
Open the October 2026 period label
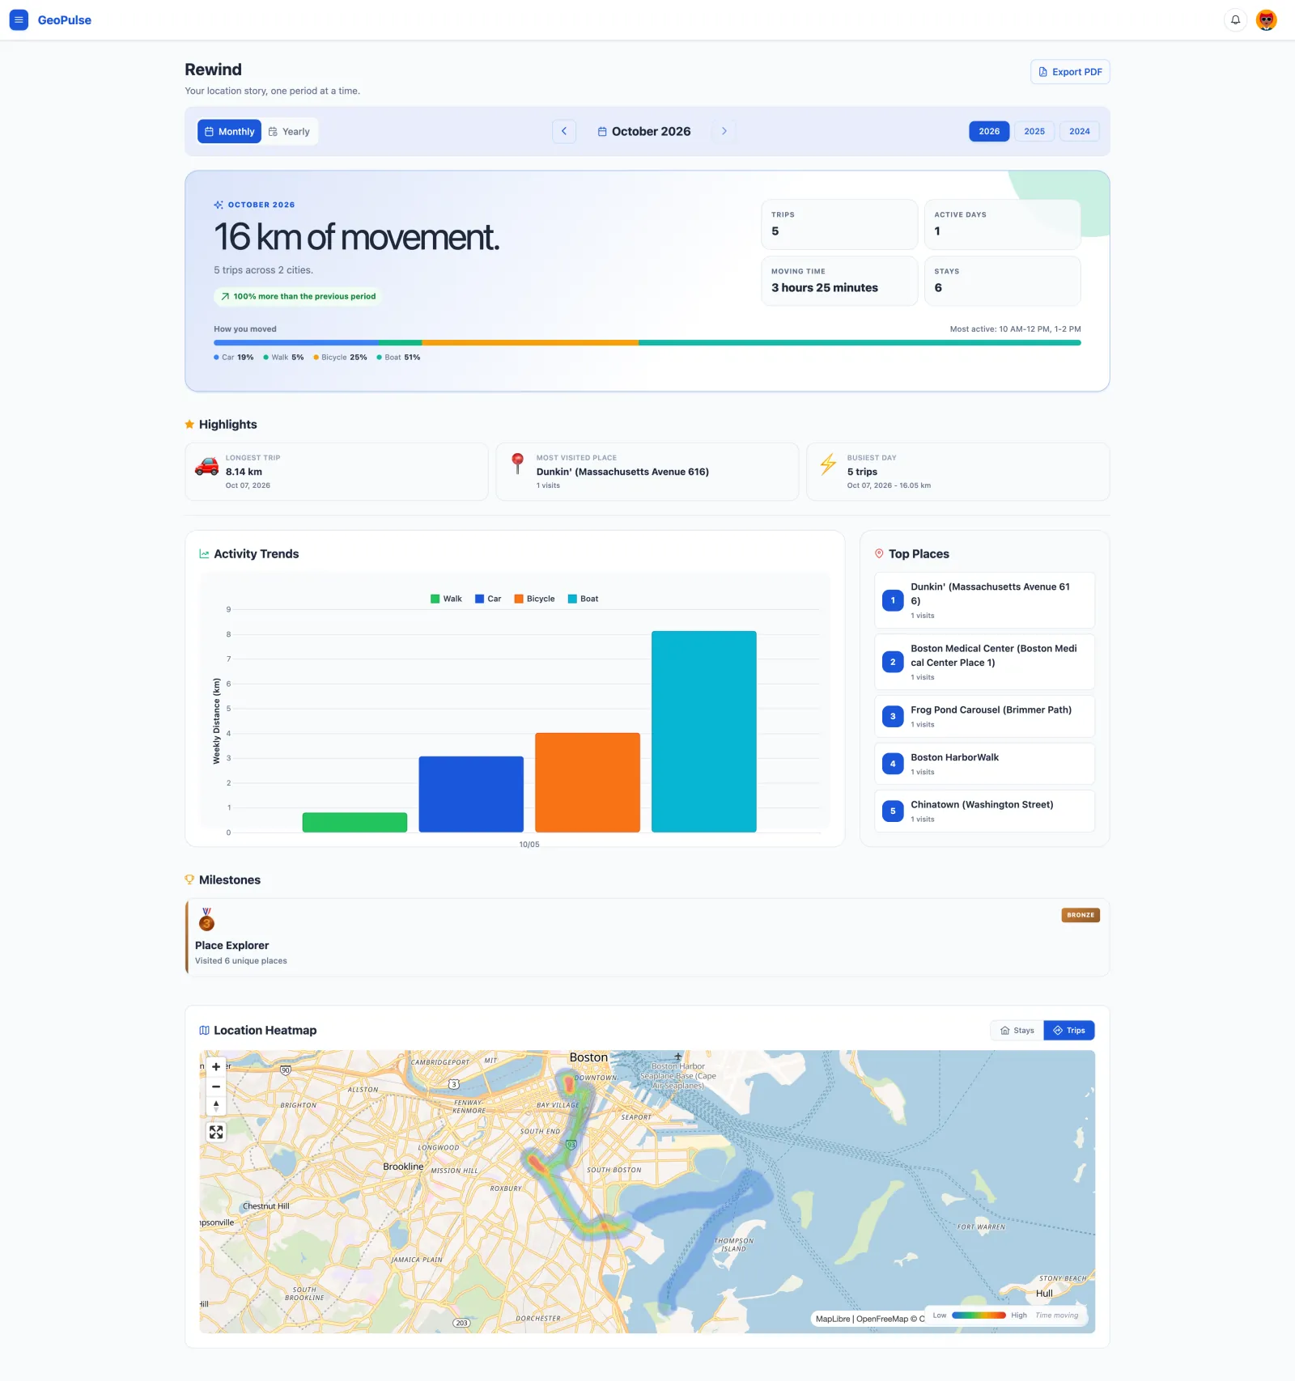(x=644, y=131)
